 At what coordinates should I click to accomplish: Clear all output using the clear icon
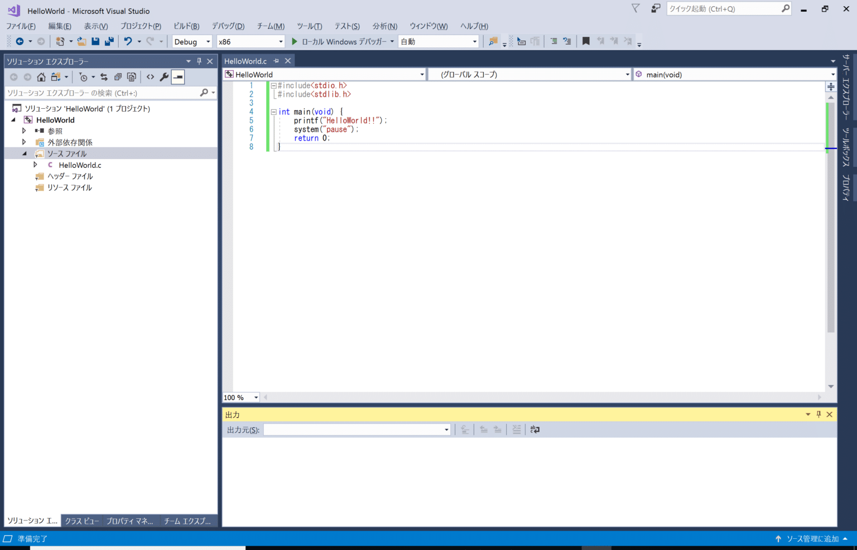516,429
